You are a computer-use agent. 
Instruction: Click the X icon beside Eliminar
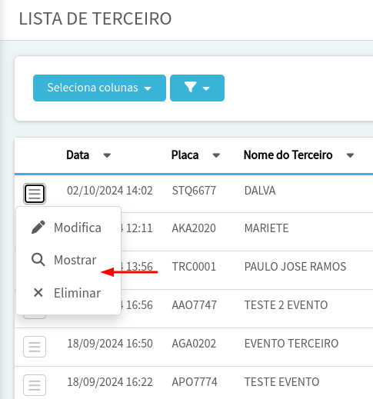38,292
